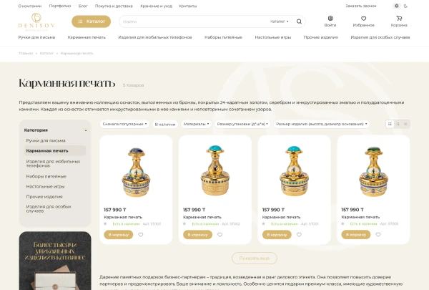This screenshot has width=429, height=290.
Task: Open the favorites heart icon in the header
Action: 364,19
